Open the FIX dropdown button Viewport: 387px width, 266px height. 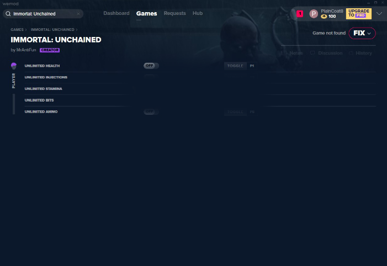click(362, 33)
